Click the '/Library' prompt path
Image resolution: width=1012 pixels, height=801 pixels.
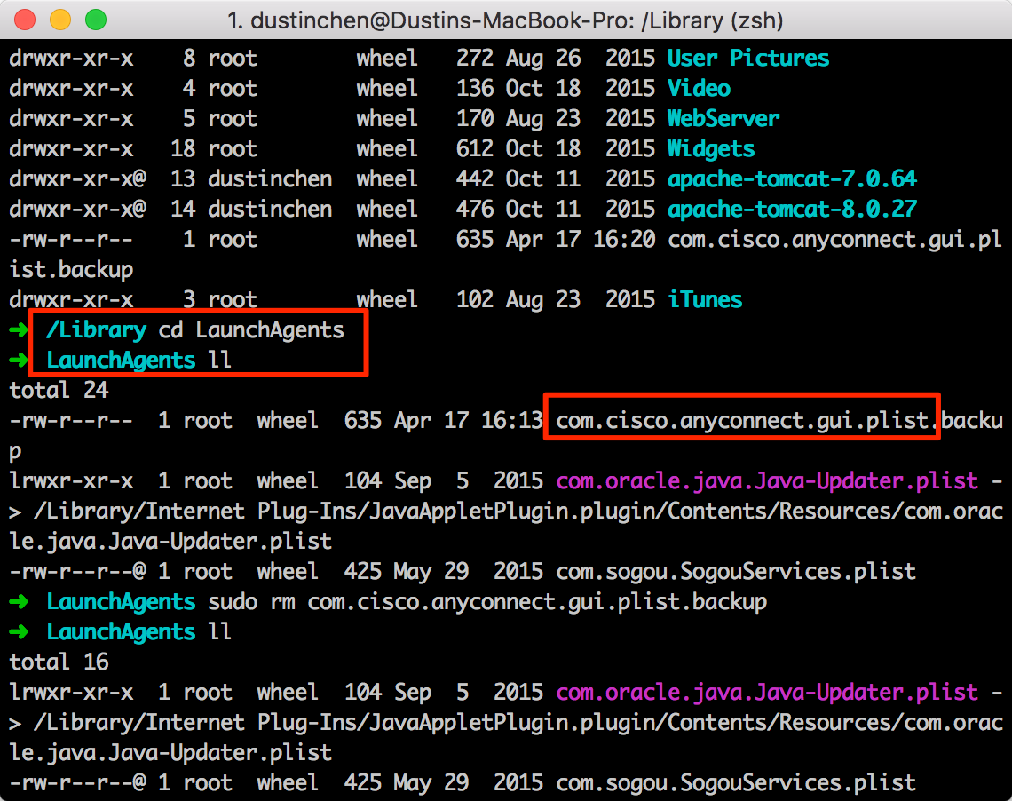(x=96, y=329)
